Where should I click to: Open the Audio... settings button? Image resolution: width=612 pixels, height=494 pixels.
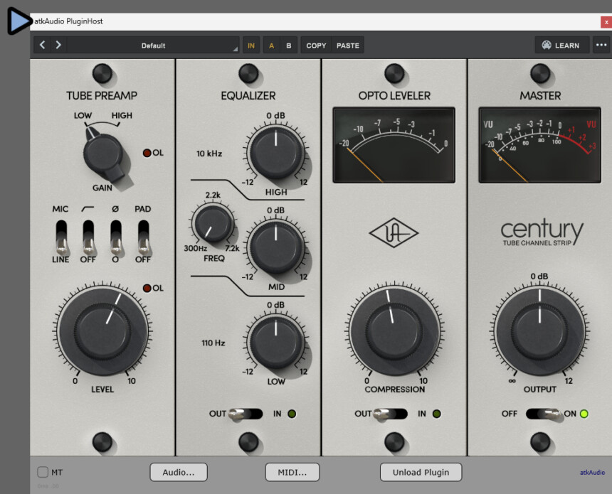(178, 472)
